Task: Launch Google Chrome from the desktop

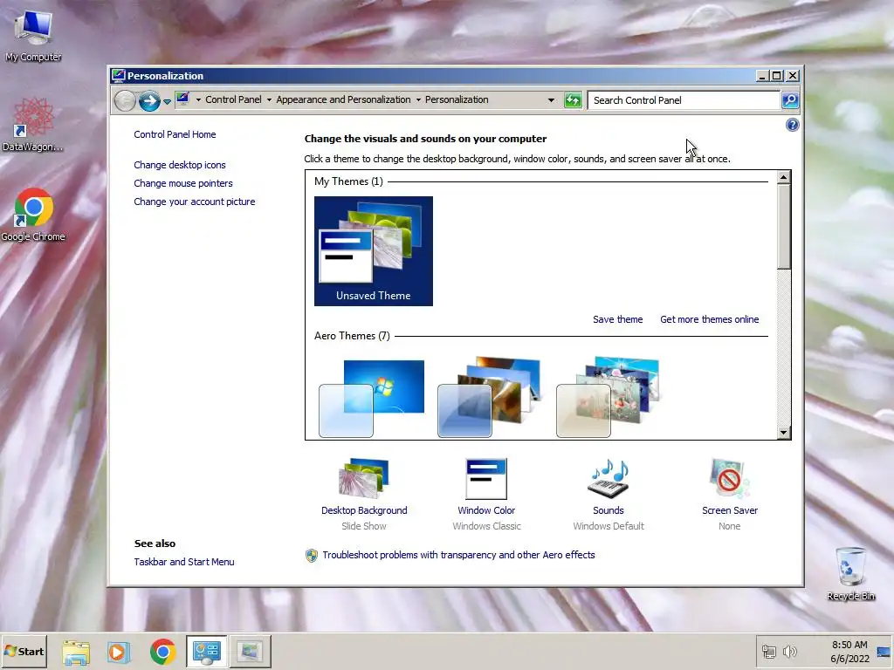Action: (33, 215)
